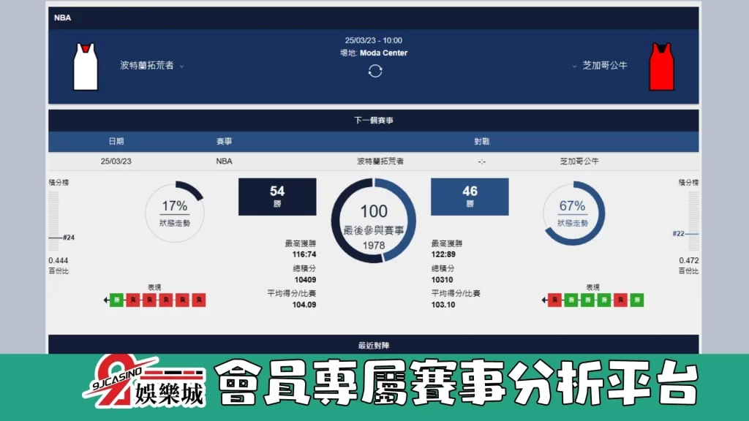Click the Portland Trail Blazers white jersey icon

tap(86, 66)
